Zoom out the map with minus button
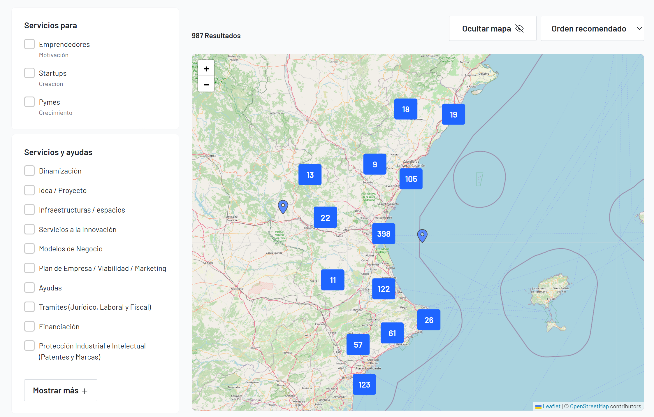The image size is (654, 417). coord(206,85)
